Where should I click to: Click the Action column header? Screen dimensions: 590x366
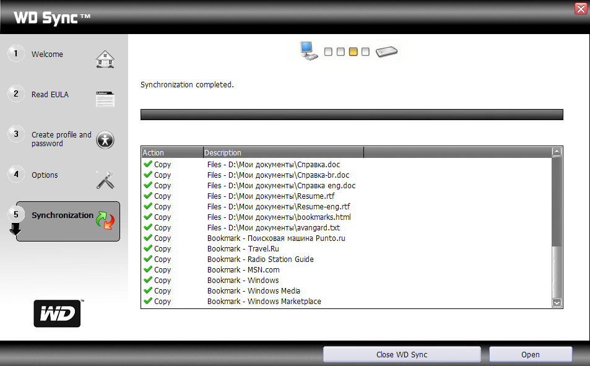172,152
